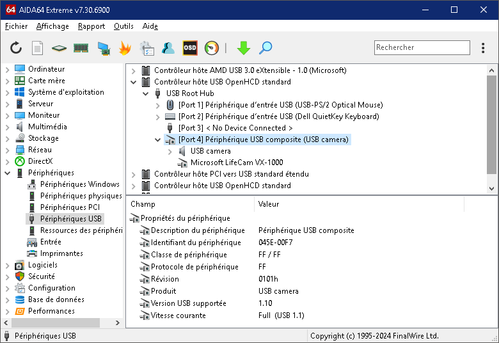
Task: Select Port 3 No Device Connected row
Action: pos(235,128)
